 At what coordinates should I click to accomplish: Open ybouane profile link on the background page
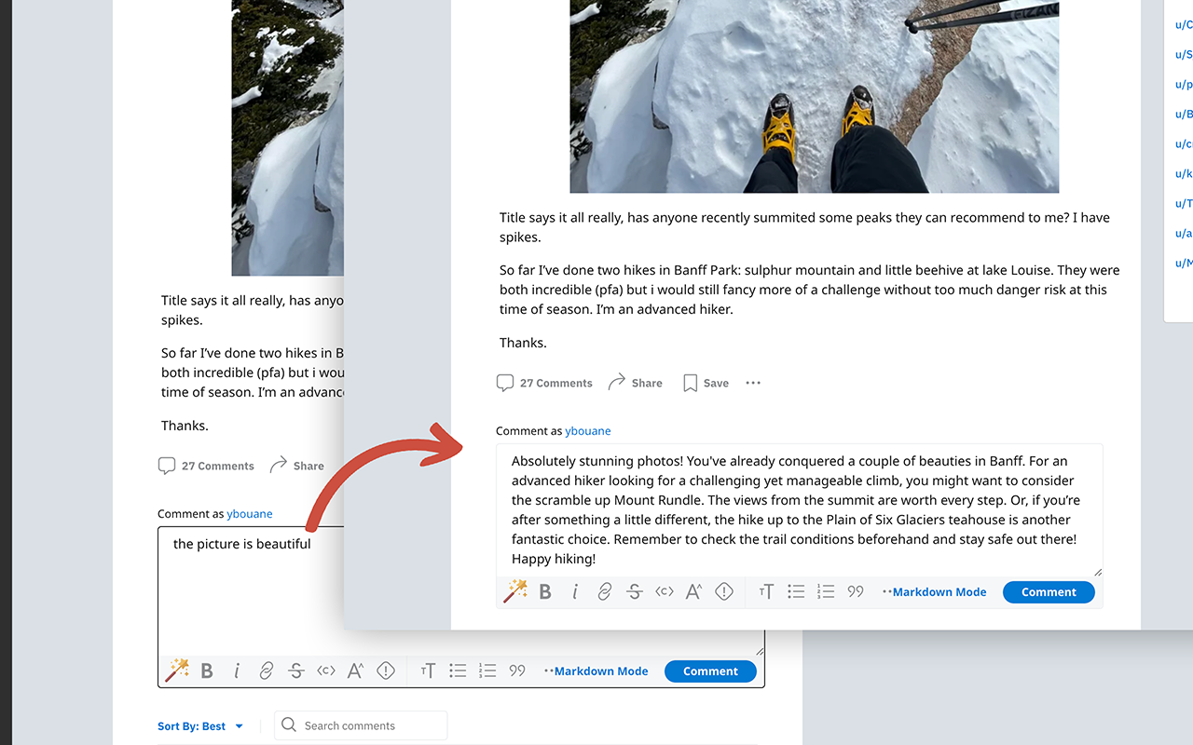pos(250,514)
